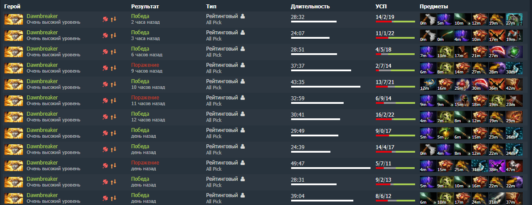Open the victory result from 2 часа назад
The height and width of the screenshot is (205, 532).
tap(140, 16)
